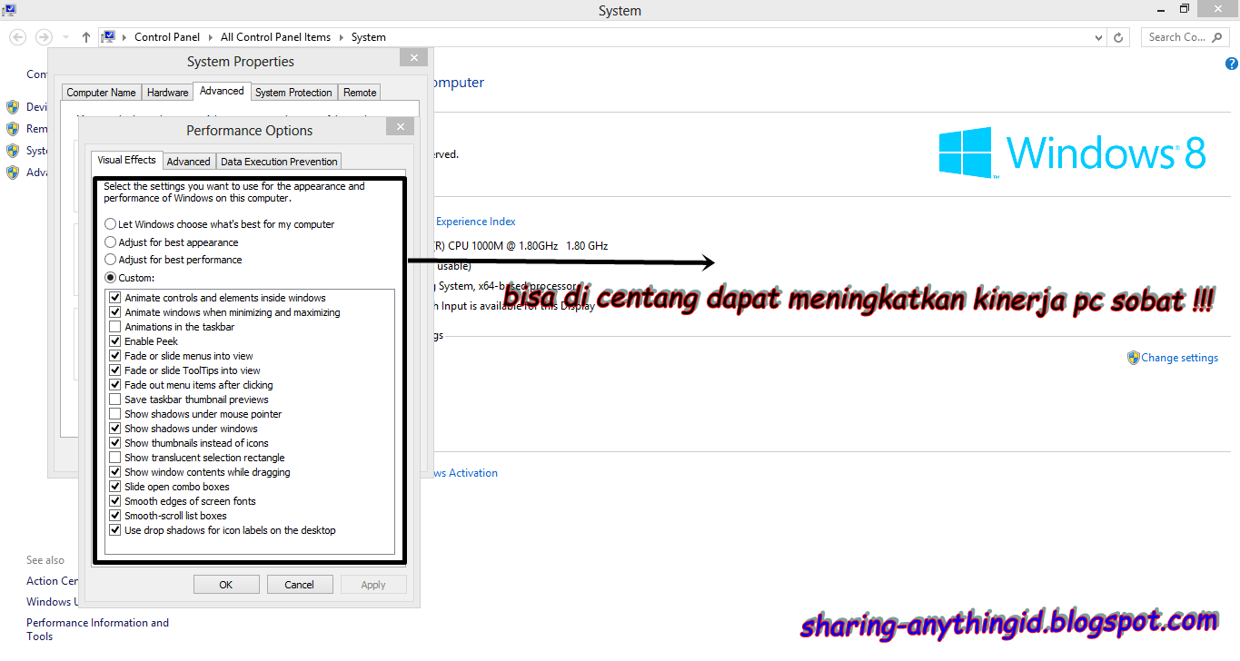This screenshot has height=661, width=1240.
Task: Toggle 'Slide open combo boxes' checkbox
Action: click(x=114, y=487)
